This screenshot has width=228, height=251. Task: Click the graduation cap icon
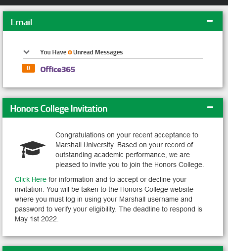(x=33, y=150)
